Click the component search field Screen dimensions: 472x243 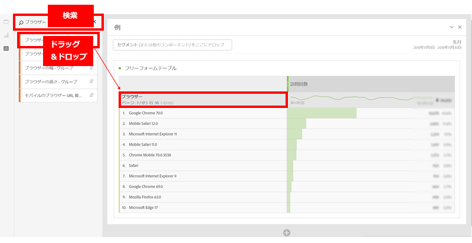point(58,22)
